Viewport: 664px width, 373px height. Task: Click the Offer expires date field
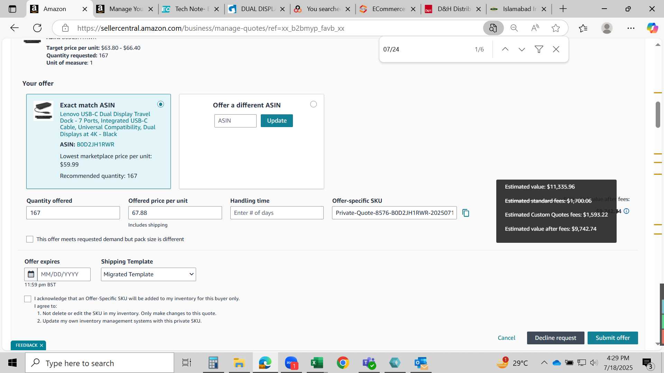pyautogui.click(x=64, y=274)
